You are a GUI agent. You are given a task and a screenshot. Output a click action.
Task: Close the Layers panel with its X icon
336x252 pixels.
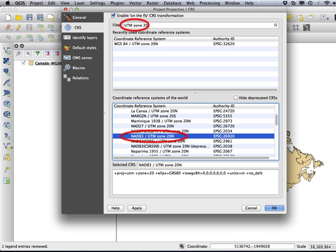coord(16,46)
